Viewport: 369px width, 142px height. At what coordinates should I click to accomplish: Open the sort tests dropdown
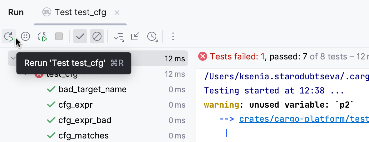click(x=118, y=37)
